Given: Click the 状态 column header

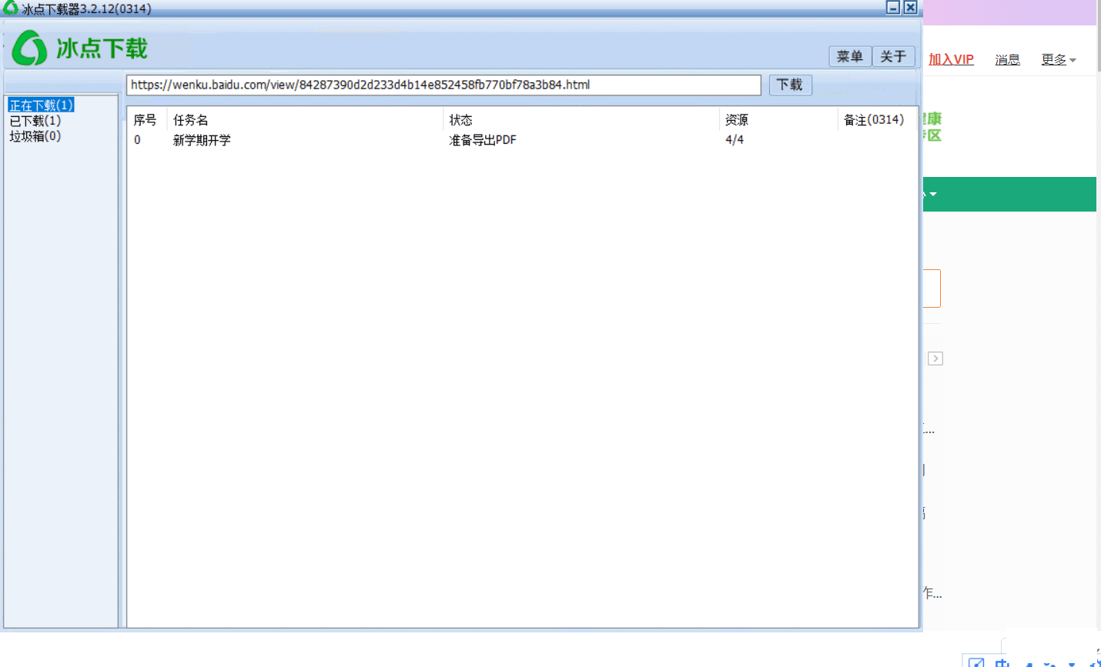Looking at the screenshot, I should point(581,120).
